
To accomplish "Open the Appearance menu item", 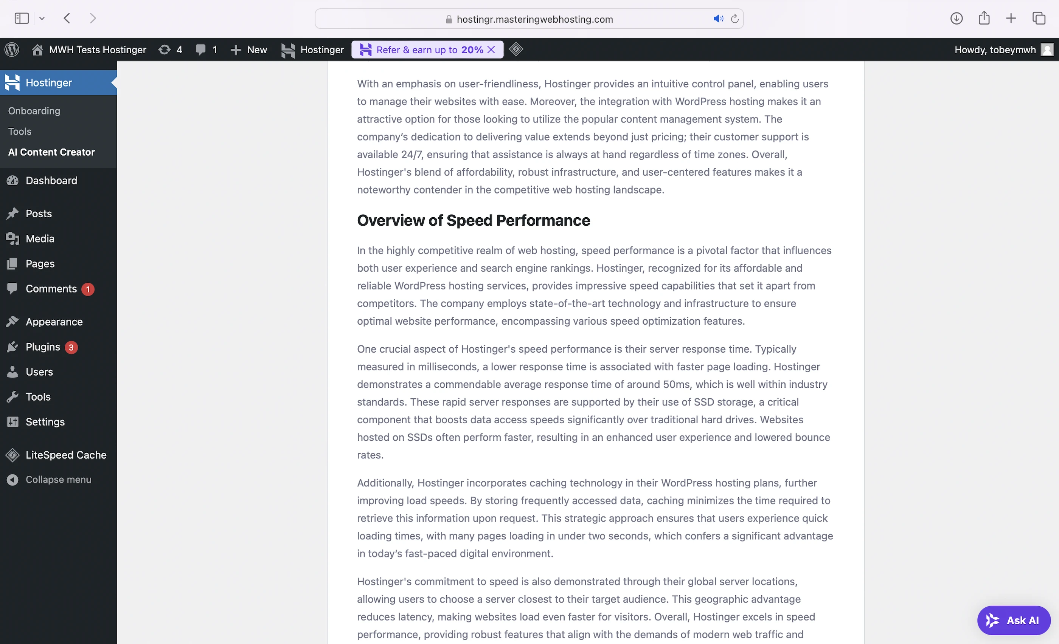I will [54, 322].
